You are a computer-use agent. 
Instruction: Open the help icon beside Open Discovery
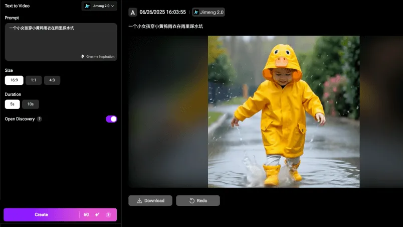40,119
